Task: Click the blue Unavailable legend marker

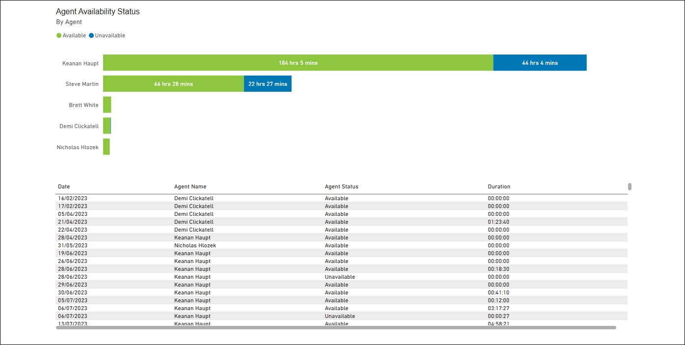Action: [91, 36]
